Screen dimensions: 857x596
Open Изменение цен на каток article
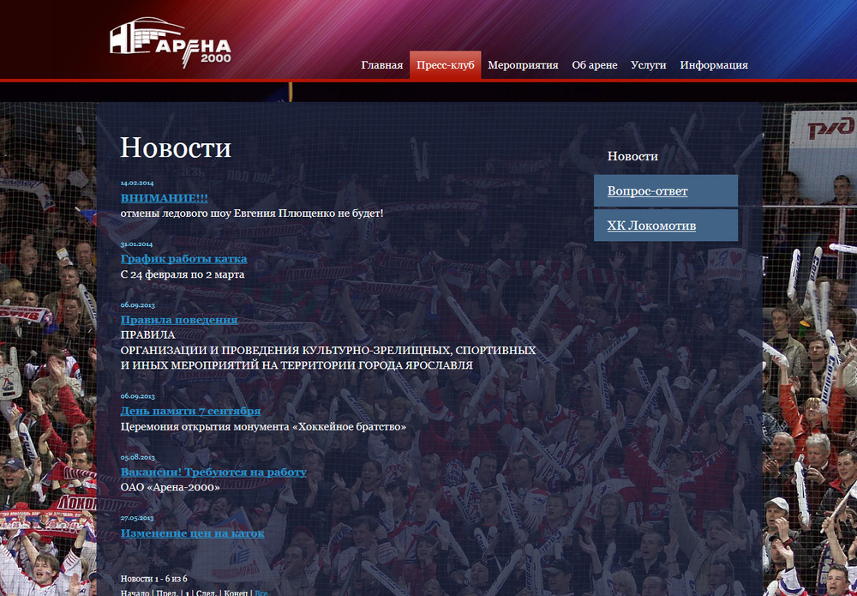click(x=192, y=533)
